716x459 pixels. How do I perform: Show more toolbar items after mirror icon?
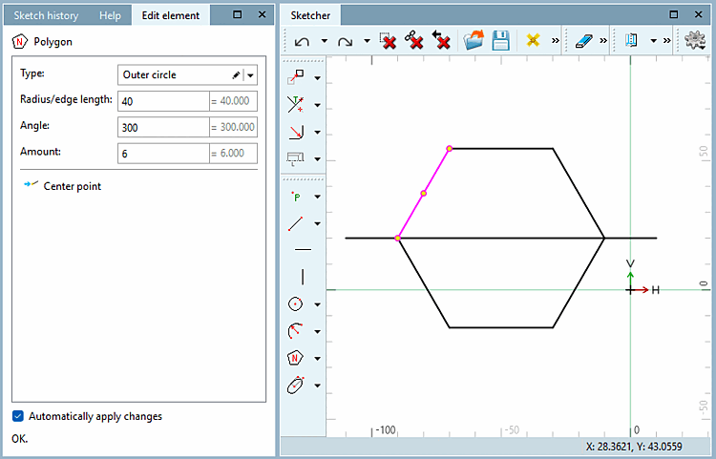[666, 41]
